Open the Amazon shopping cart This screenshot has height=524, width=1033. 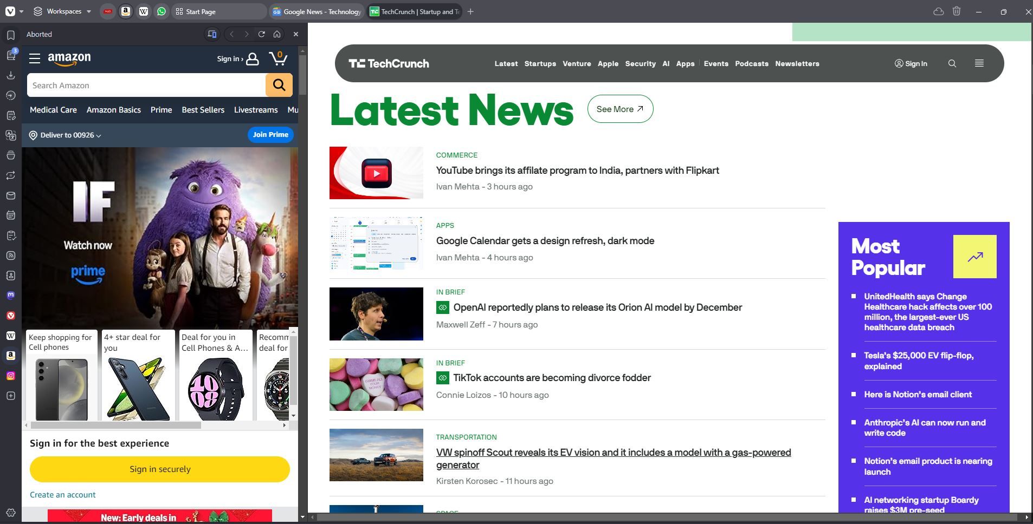(x=279, y=58)
